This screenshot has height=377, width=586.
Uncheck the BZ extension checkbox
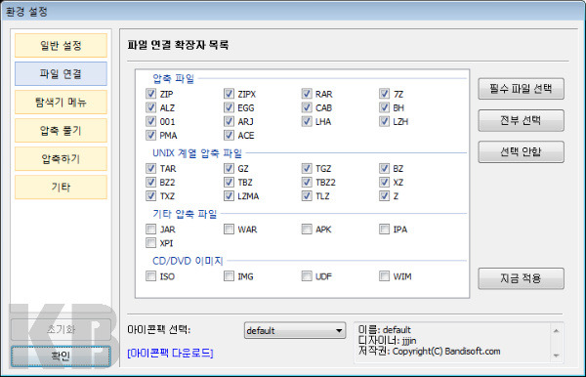click(384, 169)
